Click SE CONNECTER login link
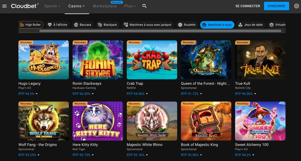The image size is (301, 161). coord(248,6)
